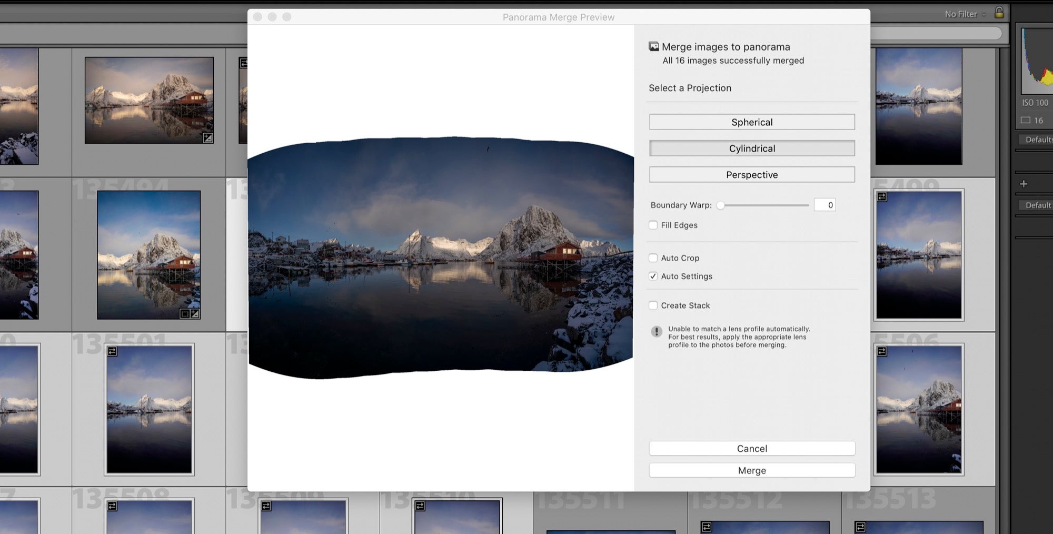Image resolution: width=1053 pixels, height=534 pixels.
Task: Click the sync badge on cell 135508
Action: pyautogui.click(x=112, y=506)
